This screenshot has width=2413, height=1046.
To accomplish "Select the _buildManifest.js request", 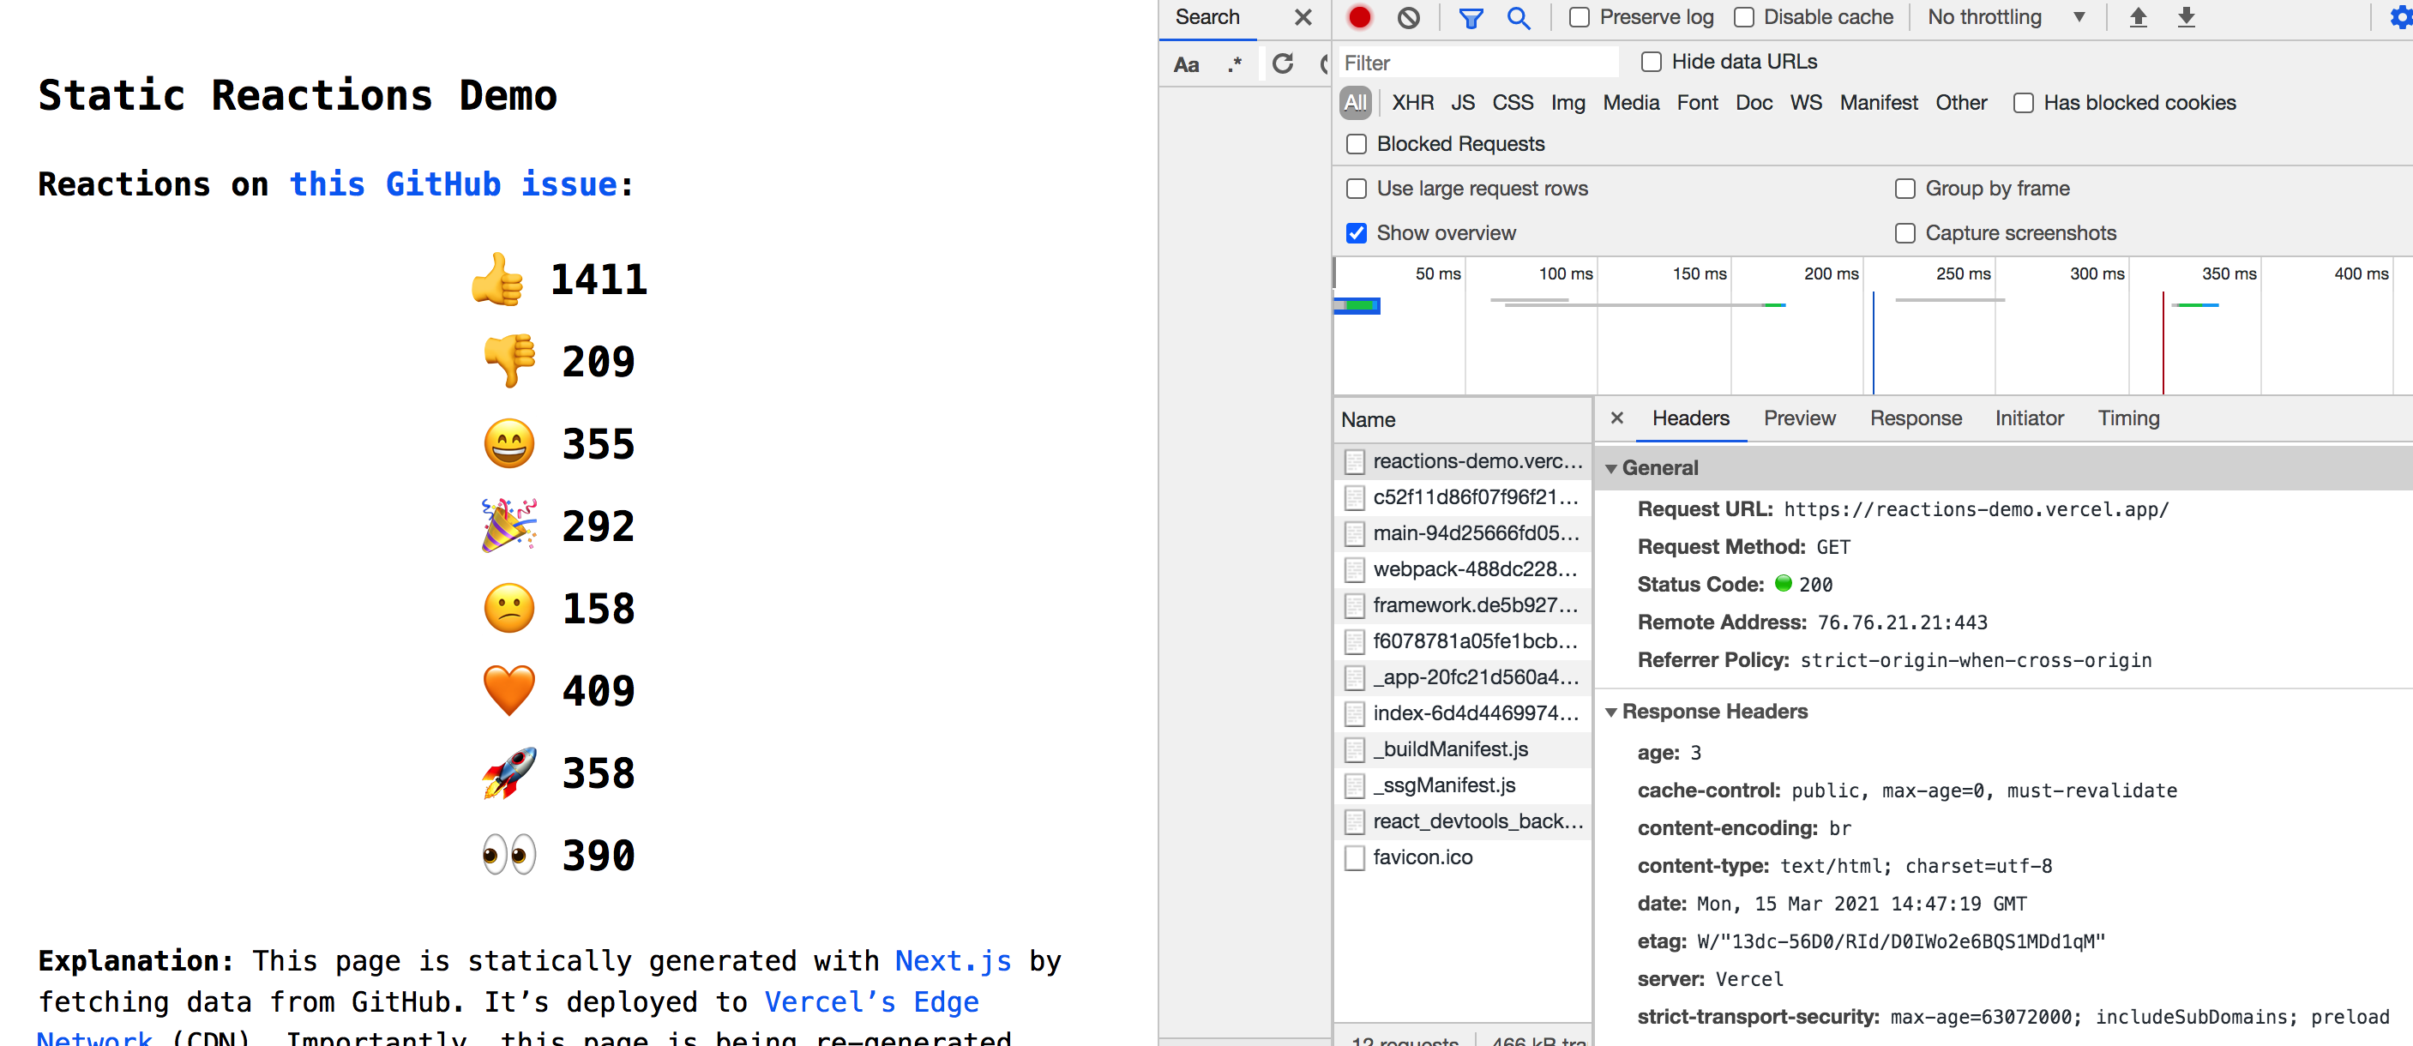I will coord(1462,749).
